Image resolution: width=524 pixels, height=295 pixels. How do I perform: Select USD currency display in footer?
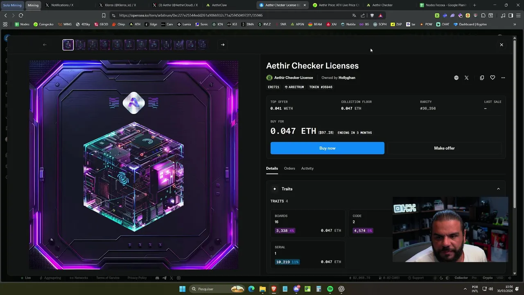click(x=500, y=278)
